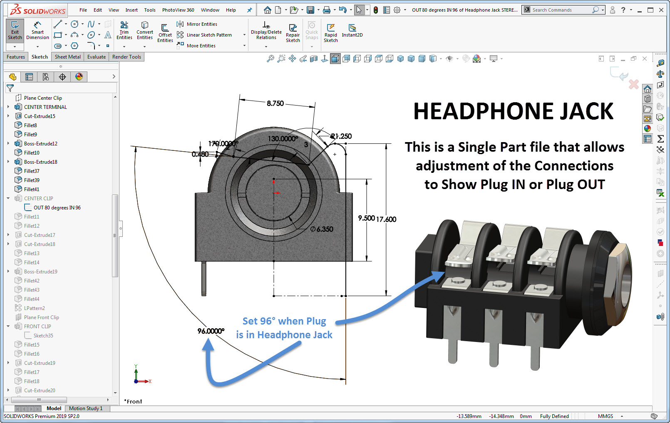Select the Trim Entities tool

124,31
